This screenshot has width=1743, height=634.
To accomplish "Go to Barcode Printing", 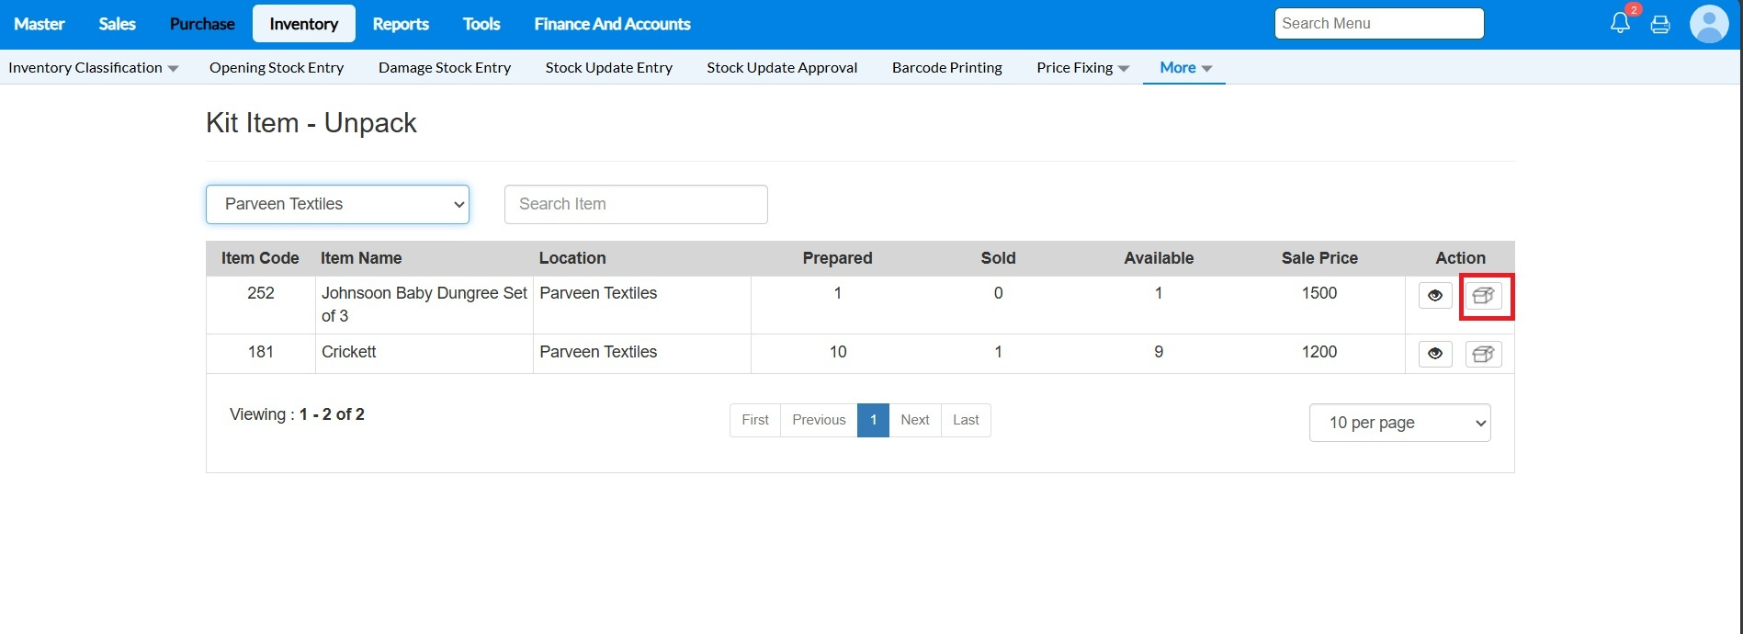I will [946, 68].
